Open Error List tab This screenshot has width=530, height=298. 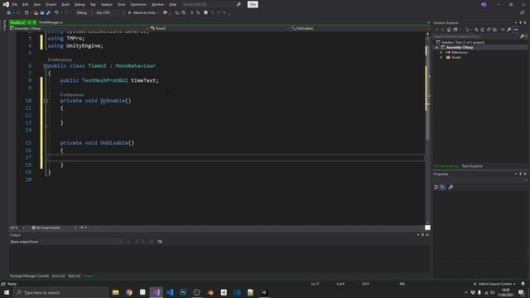58,276
